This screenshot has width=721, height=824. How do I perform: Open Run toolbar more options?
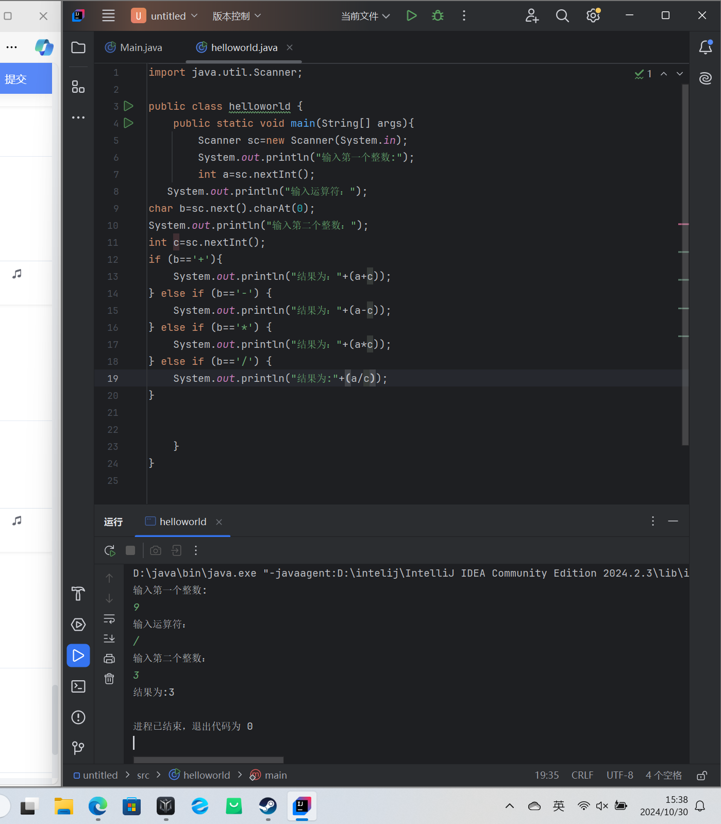coord(196,550)
